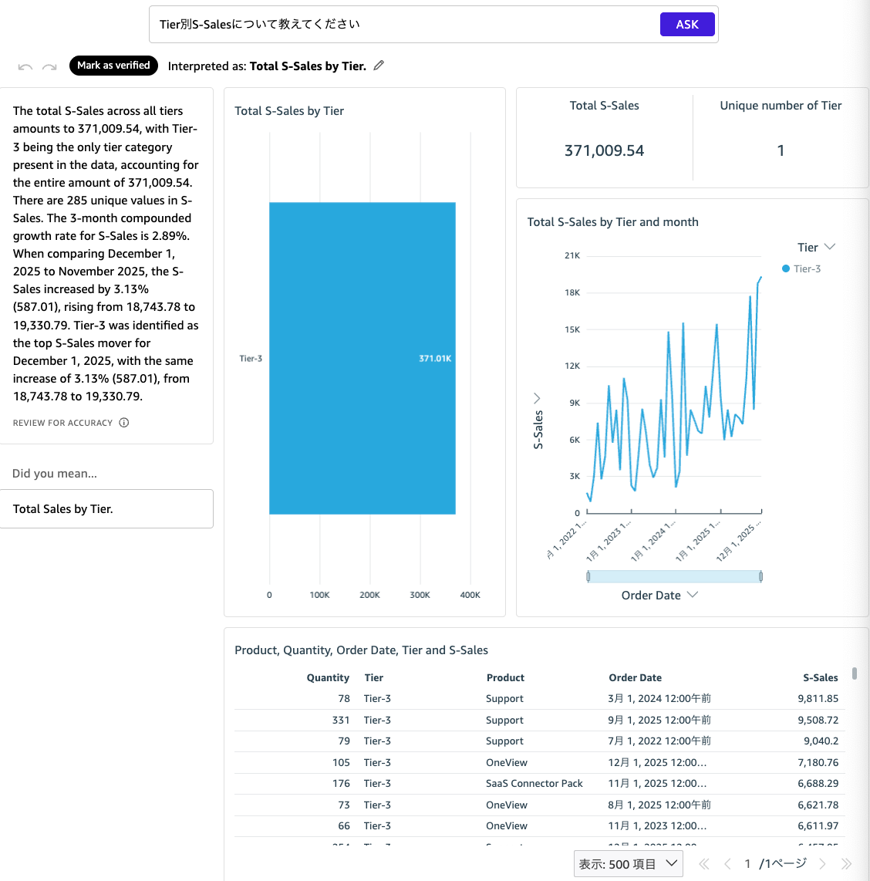Jump to last page using double-arrow icon
The width and height of the screenshot is (870, 881).
click(x=845, y=864)
